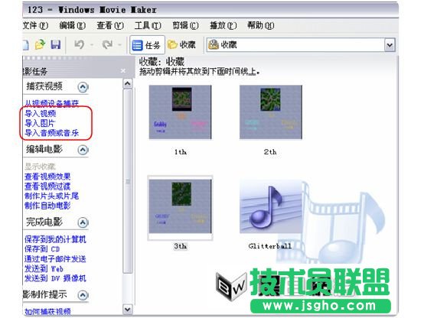
Task: Collapse the 编辑电影 section
Action: pyautogui.click(x=83, y=150)
